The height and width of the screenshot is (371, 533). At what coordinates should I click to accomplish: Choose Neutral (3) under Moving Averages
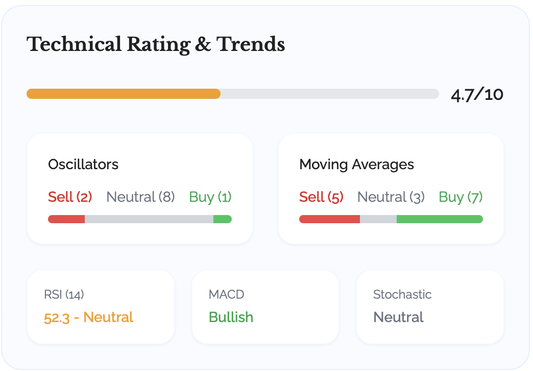(x=391, y=197)
